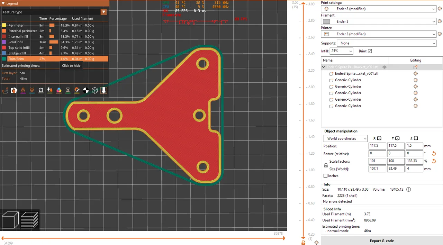Open Printer settings gear icon beside dropdown
Image resolution: width=443 pixels, height=245 pixels.
coord(440,34)
